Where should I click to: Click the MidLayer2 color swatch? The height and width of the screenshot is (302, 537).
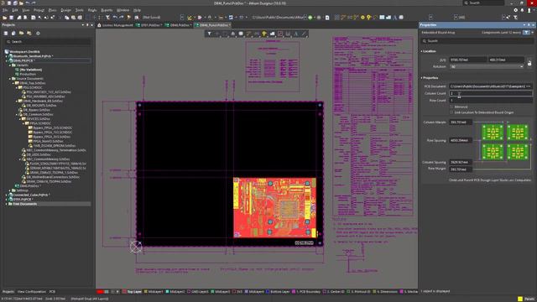coord(167,292)
